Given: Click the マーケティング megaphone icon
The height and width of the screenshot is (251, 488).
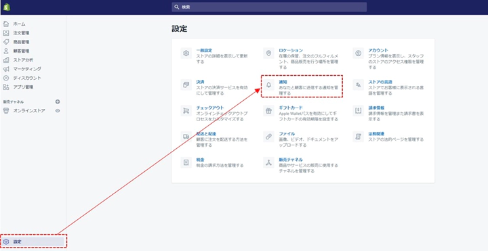Looking at the screenshot, I should point(6,69).
